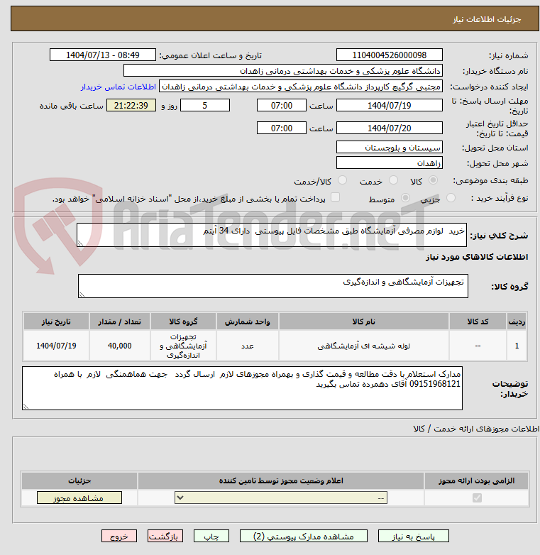
Task: Click the استان محل تحویل field
Action: click(390, 147)
